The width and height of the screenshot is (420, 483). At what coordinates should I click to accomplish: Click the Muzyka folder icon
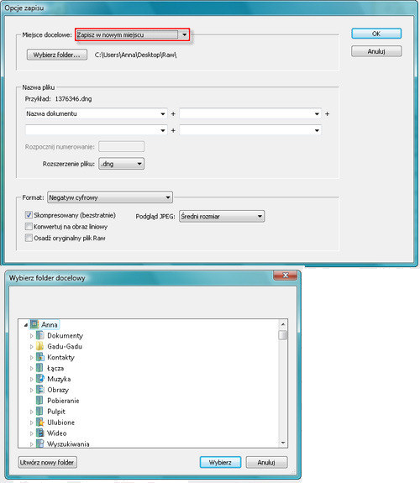click(x=40, y=379)
